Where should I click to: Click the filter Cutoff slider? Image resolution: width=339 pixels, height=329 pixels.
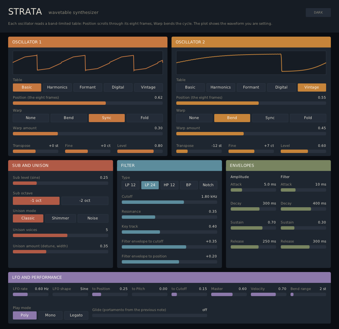coord(169,202)
